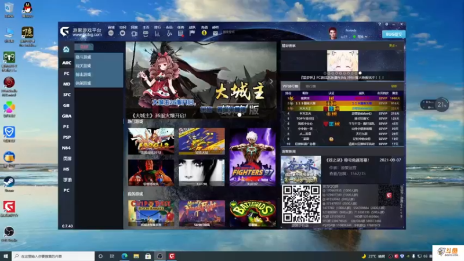Open the 会员 member icon
Image resolution: width=464 pixels, height=261 pixels.
click(169, 34)
